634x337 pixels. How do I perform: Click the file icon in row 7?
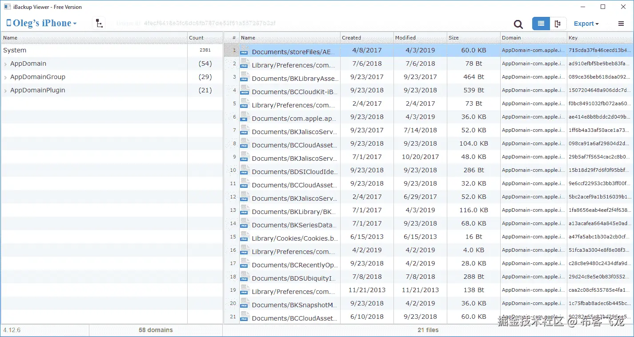point(245,130)
